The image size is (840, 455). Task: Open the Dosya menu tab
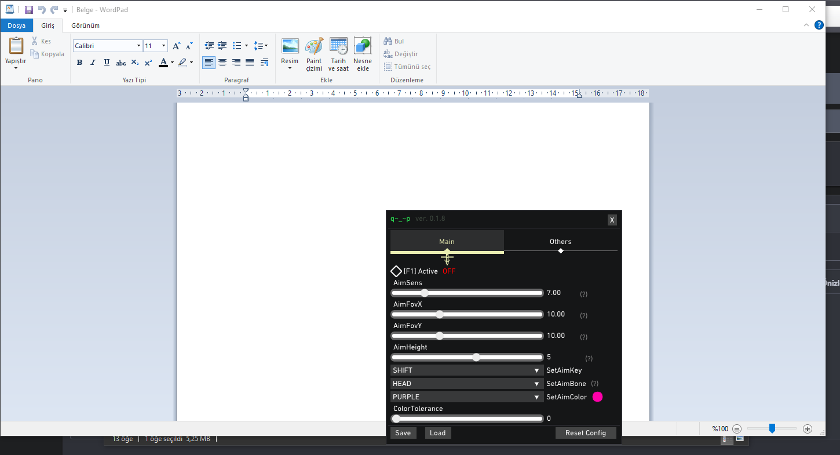click(16, 26)
